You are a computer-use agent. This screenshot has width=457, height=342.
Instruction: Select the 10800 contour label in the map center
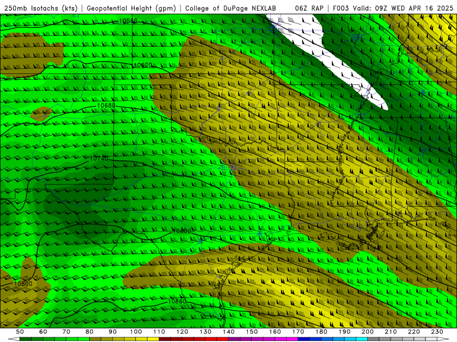tap(182, 231)
